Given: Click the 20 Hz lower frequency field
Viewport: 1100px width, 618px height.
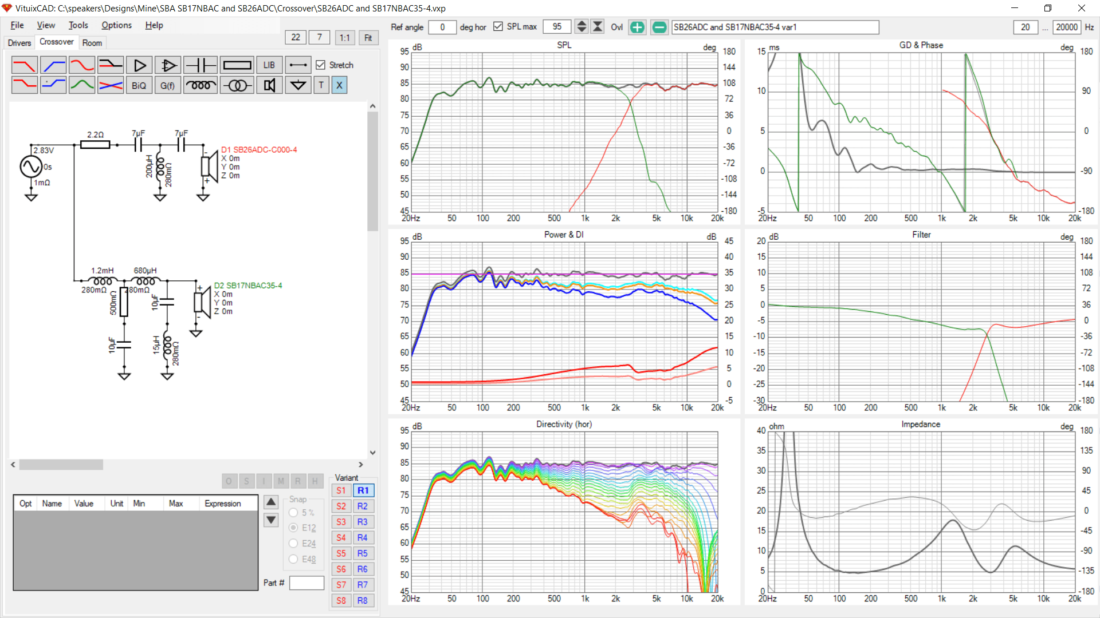Looking at the screenshot, I should (x=1026, y=27).
